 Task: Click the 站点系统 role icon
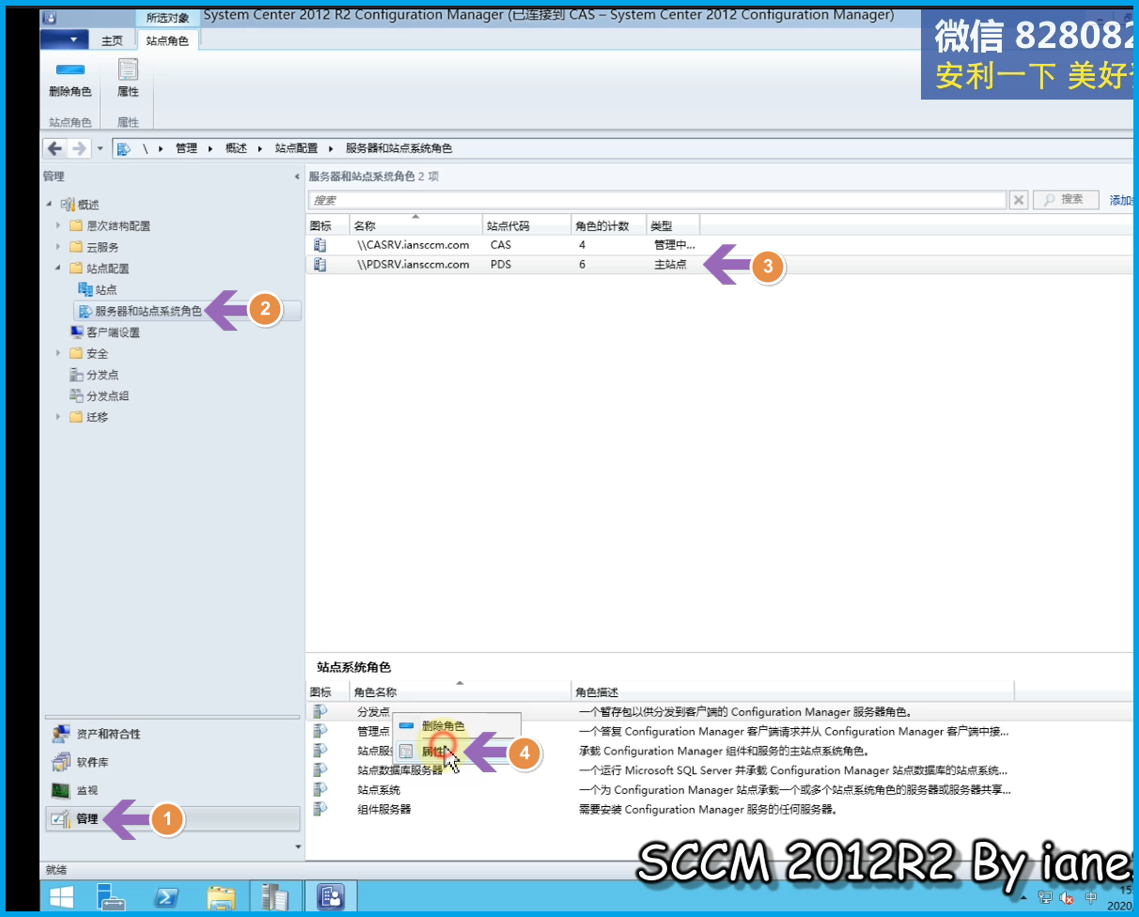coord(320,789)
